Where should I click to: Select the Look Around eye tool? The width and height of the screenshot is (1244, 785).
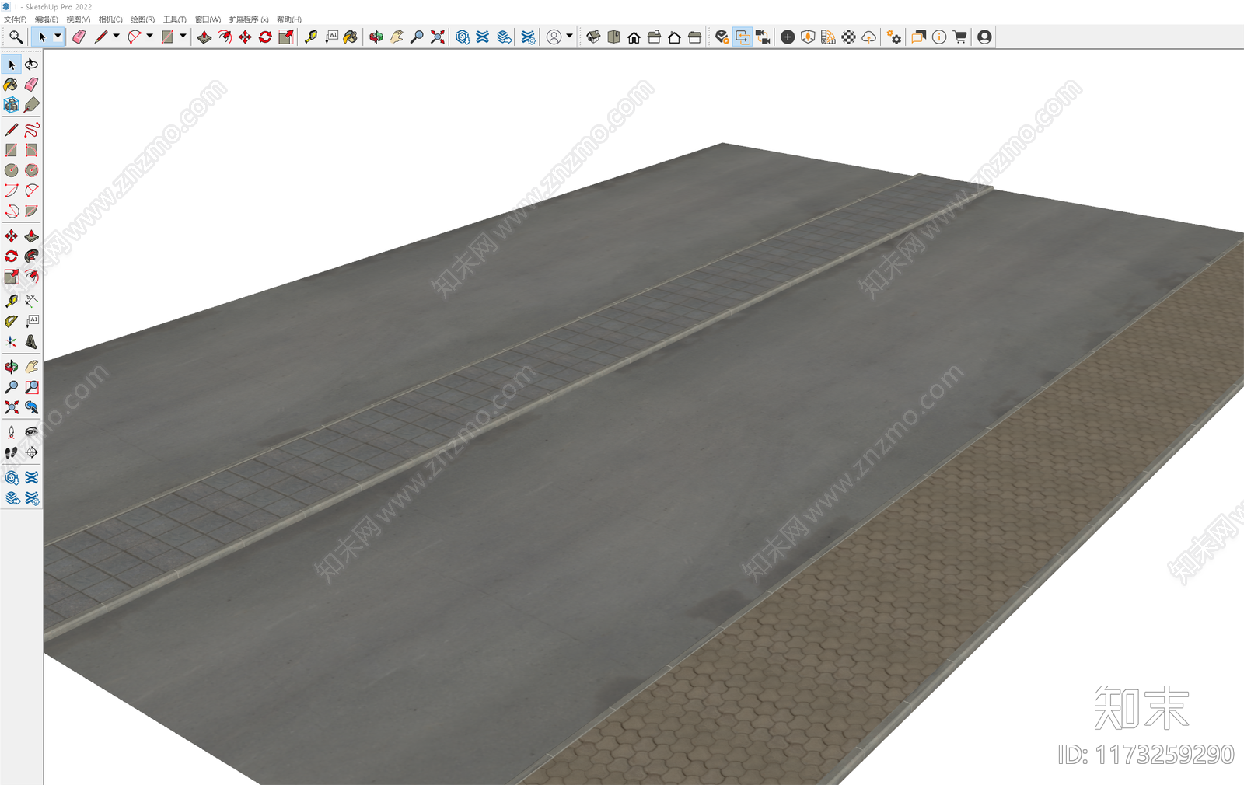(x=32, y=431)
